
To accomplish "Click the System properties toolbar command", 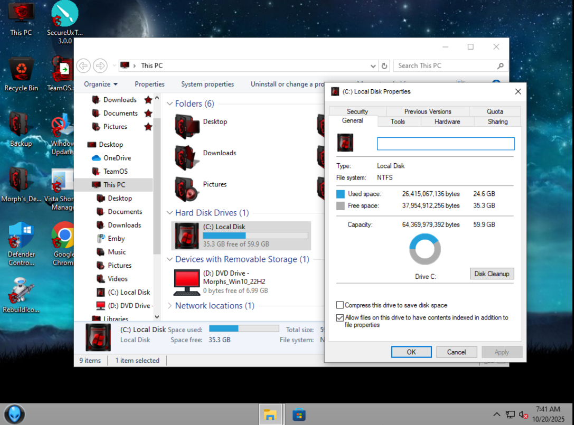I will [207, 84].
